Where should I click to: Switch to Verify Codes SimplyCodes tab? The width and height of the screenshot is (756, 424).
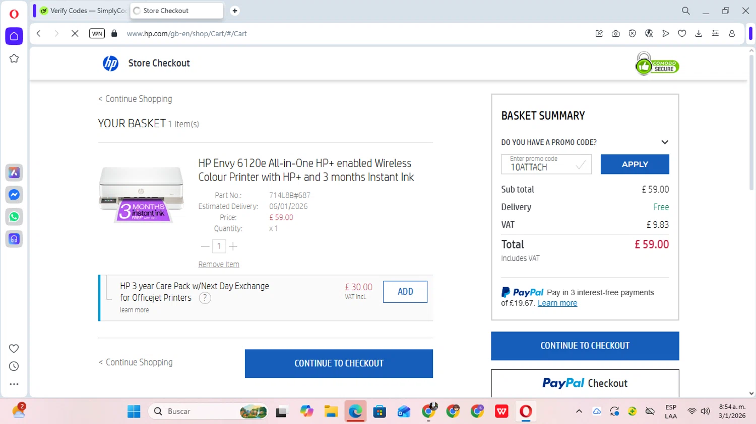point(83,11)
